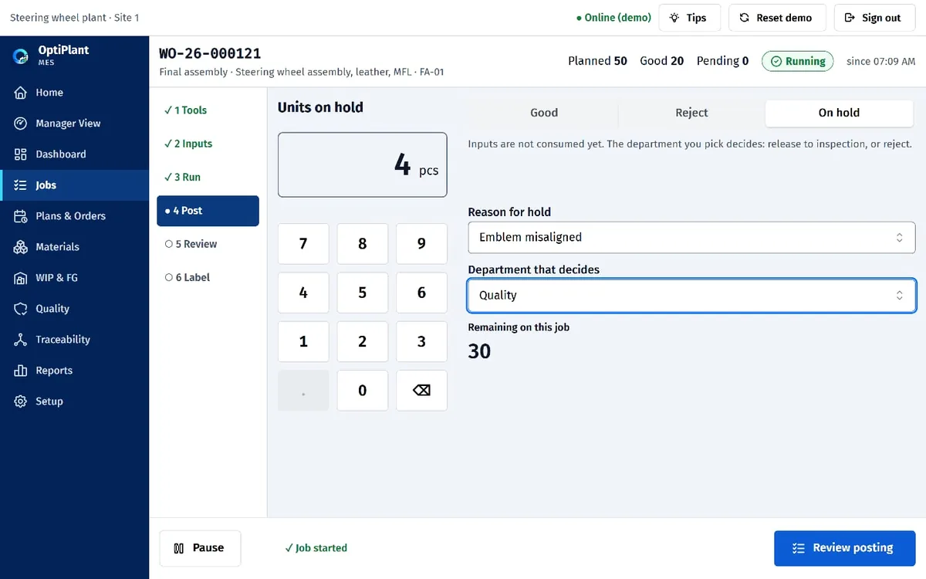This screenshot has height=579, width=926.
Task: Tap keypad digit 1
Action: (x=303, y=341)
